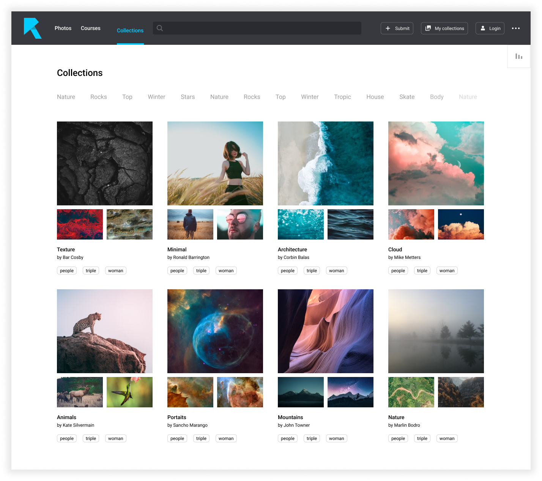Screen dimensions: 542x481
Task: Click the image stack icon in My collections
Action: pos(428,28)
